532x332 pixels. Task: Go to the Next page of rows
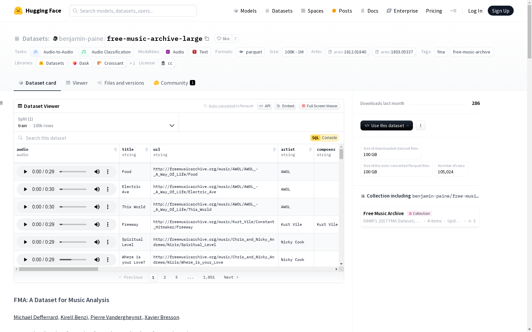pos(231,277)
